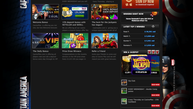Click the Vip Club news title

[131, 81]
